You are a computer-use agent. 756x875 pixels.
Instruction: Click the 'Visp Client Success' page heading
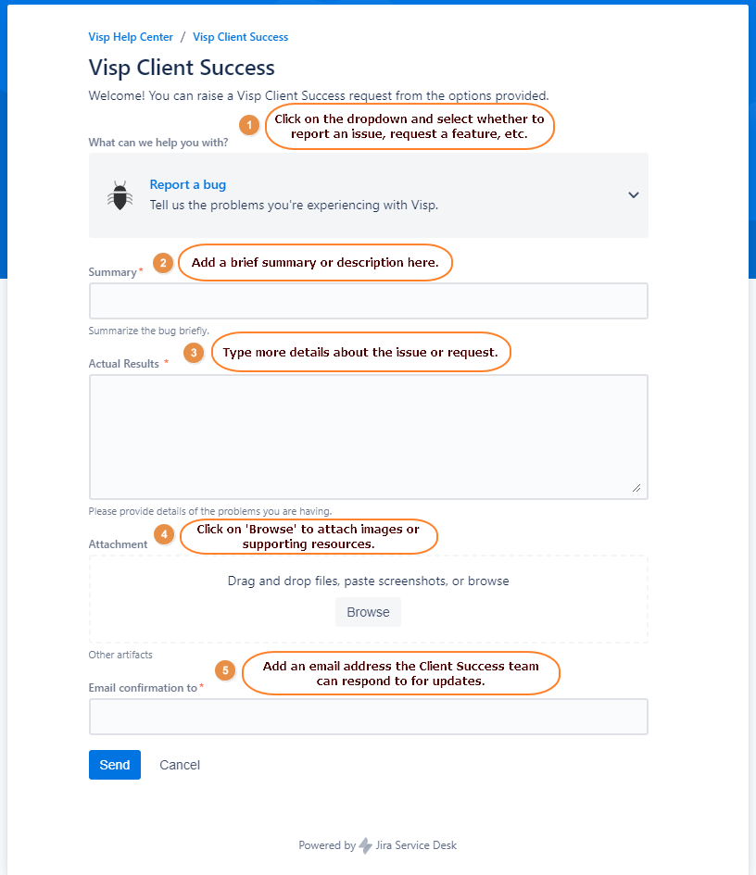pyautogui.click(x=182, y=68)
